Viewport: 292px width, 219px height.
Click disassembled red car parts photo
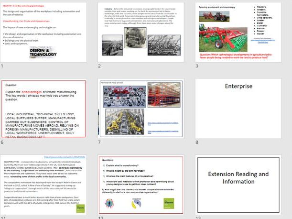pos(125,97)
